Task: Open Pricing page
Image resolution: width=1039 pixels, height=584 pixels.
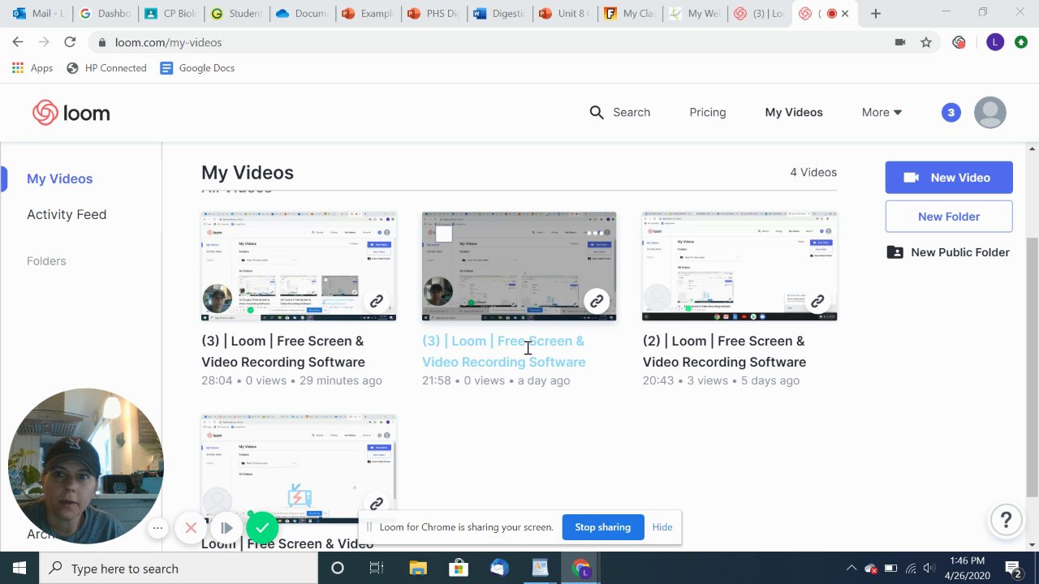Action: tap(708, 113)
